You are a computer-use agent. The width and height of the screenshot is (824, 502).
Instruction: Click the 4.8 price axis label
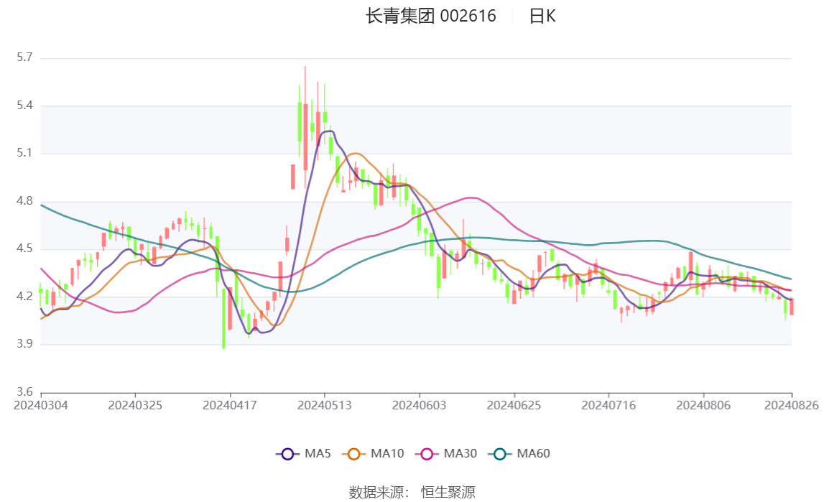[24, 201]
